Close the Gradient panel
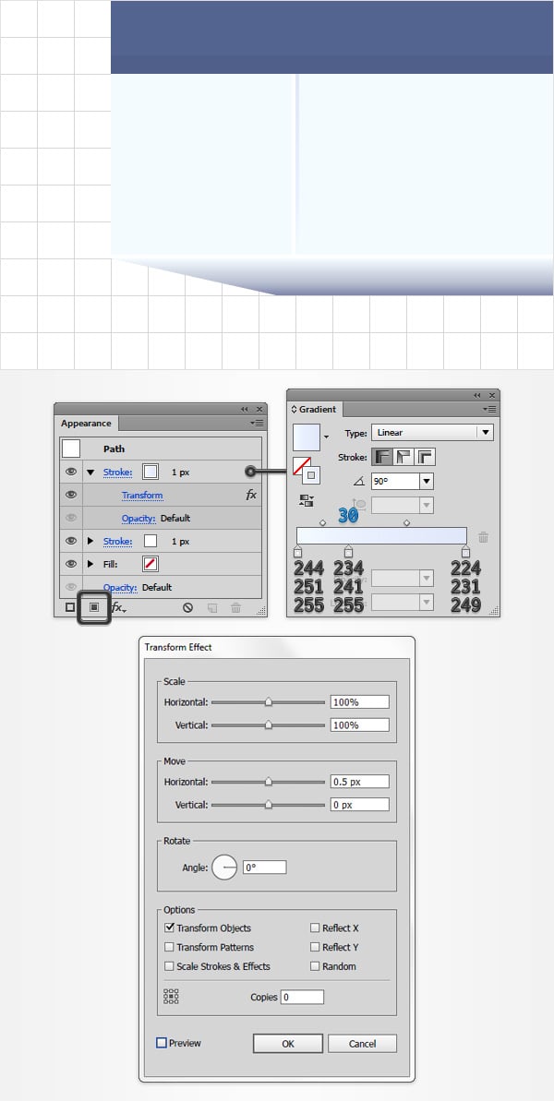This screenshot has height=1101, width=554. [x=492, y=395]
